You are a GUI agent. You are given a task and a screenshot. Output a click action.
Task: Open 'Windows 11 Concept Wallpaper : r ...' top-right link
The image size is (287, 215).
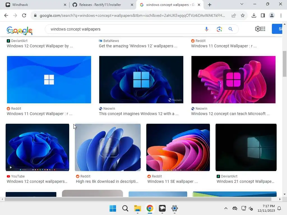224,46
